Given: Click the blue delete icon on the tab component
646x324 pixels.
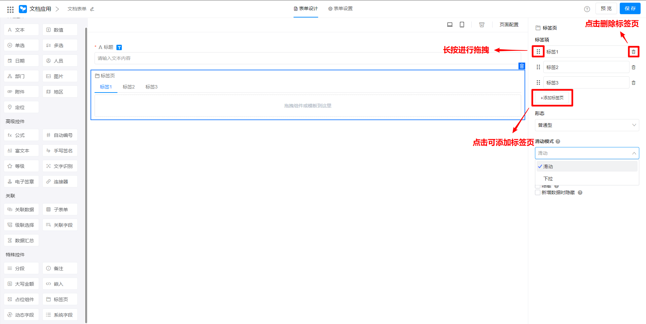Looking at the screenshot, I should click(x=522, y=66).
